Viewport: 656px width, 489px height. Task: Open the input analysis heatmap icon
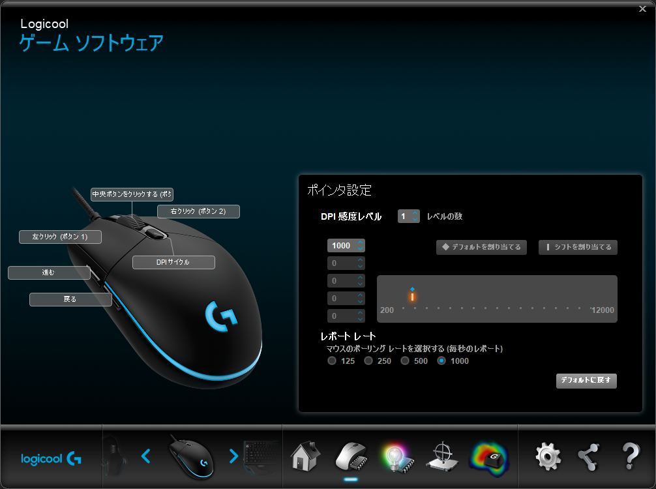coord(489,459)
